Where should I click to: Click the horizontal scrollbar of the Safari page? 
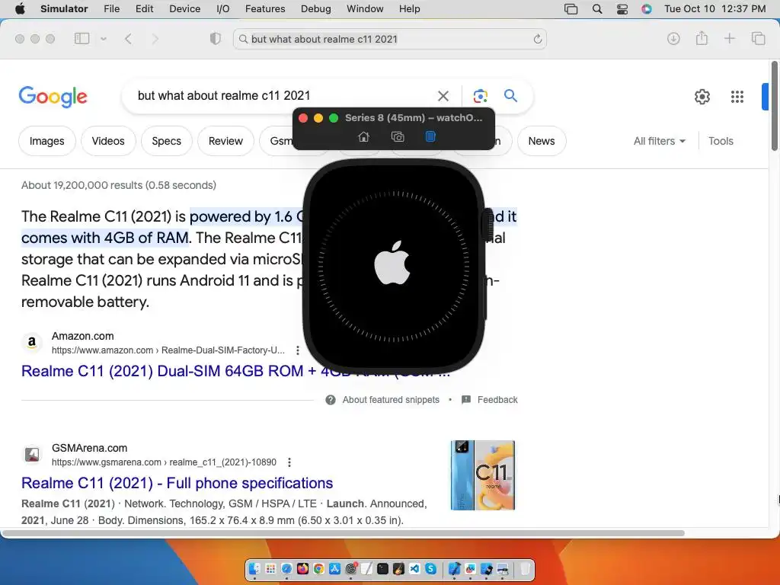[x=344, y=533]
